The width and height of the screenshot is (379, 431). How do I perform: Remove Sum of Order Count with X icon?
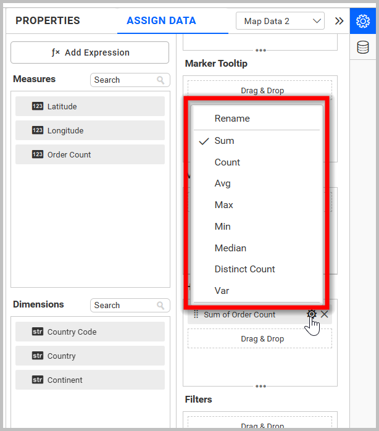click(325, 314)
